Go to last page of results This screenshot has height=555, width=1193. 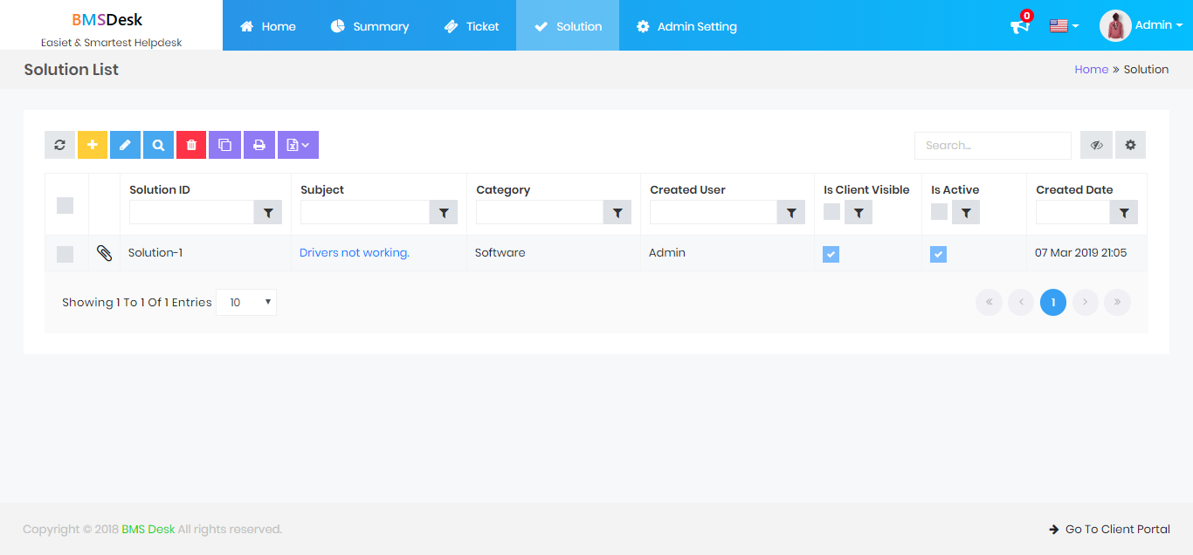[1117, 302]
